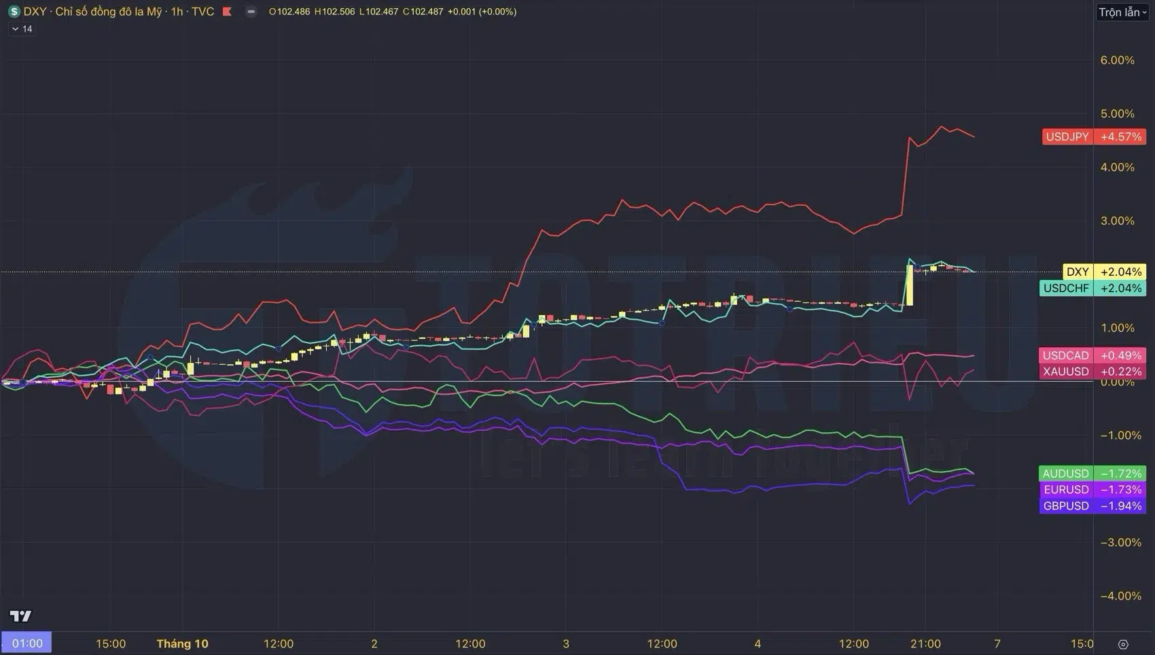Click the 3.00% price scale label
The height and width of the screenshot is (655, 1155).
tap(1118, 221)
